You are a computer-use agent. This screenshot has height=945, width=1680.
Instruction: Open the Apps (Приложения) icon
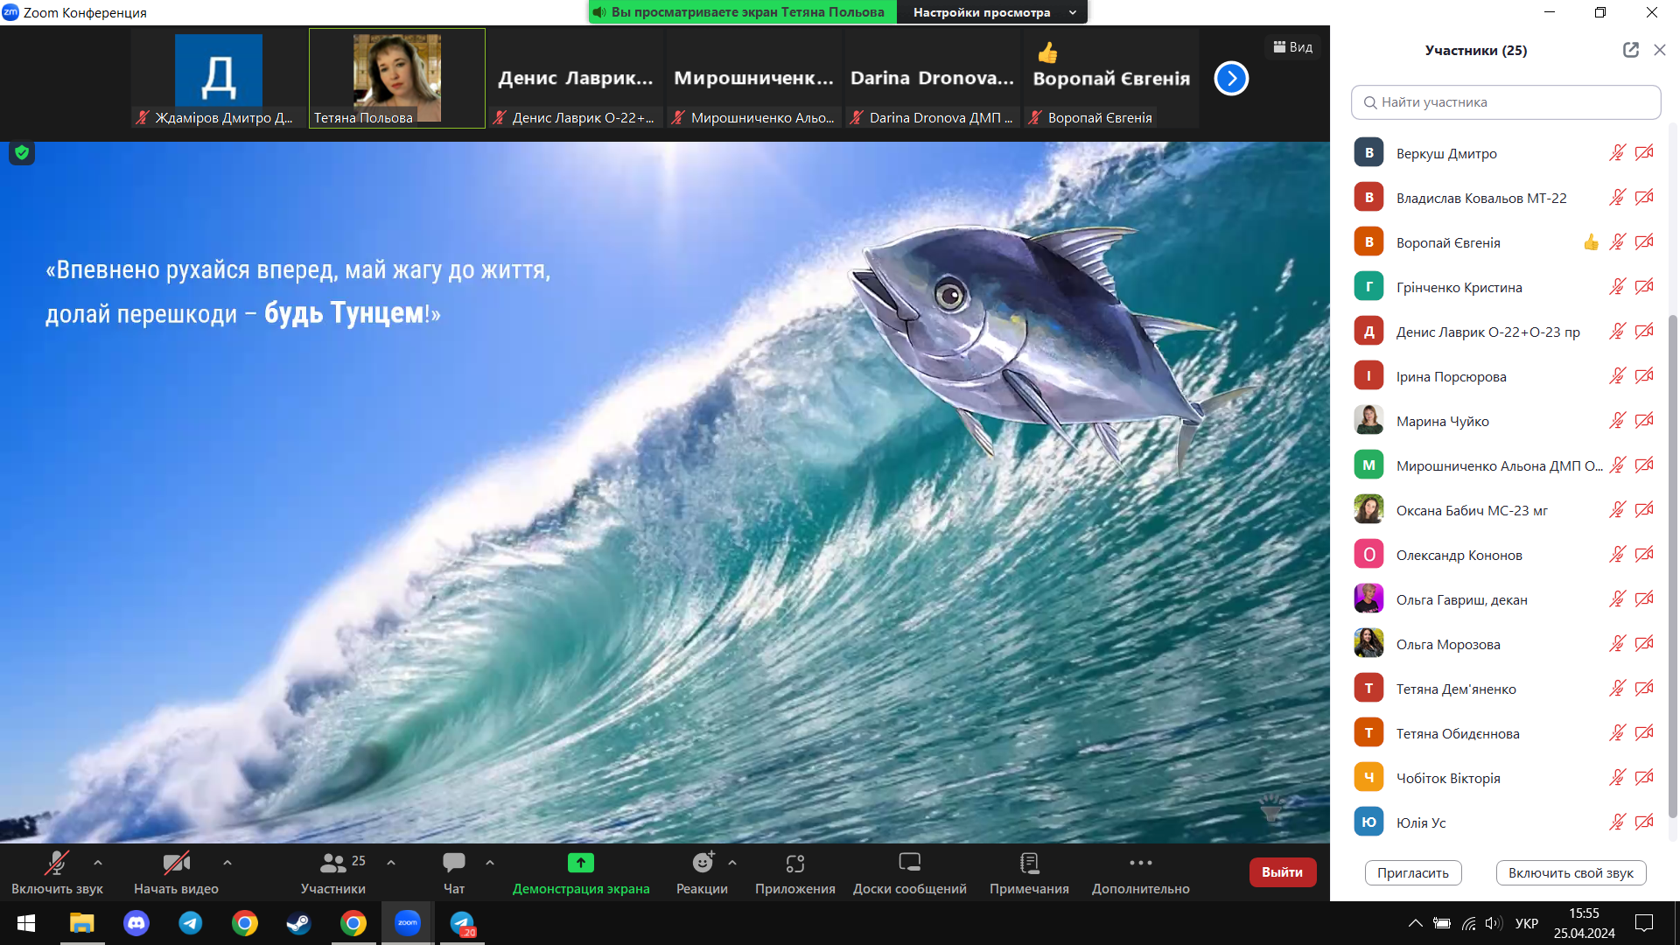click(x=794, y=864)
